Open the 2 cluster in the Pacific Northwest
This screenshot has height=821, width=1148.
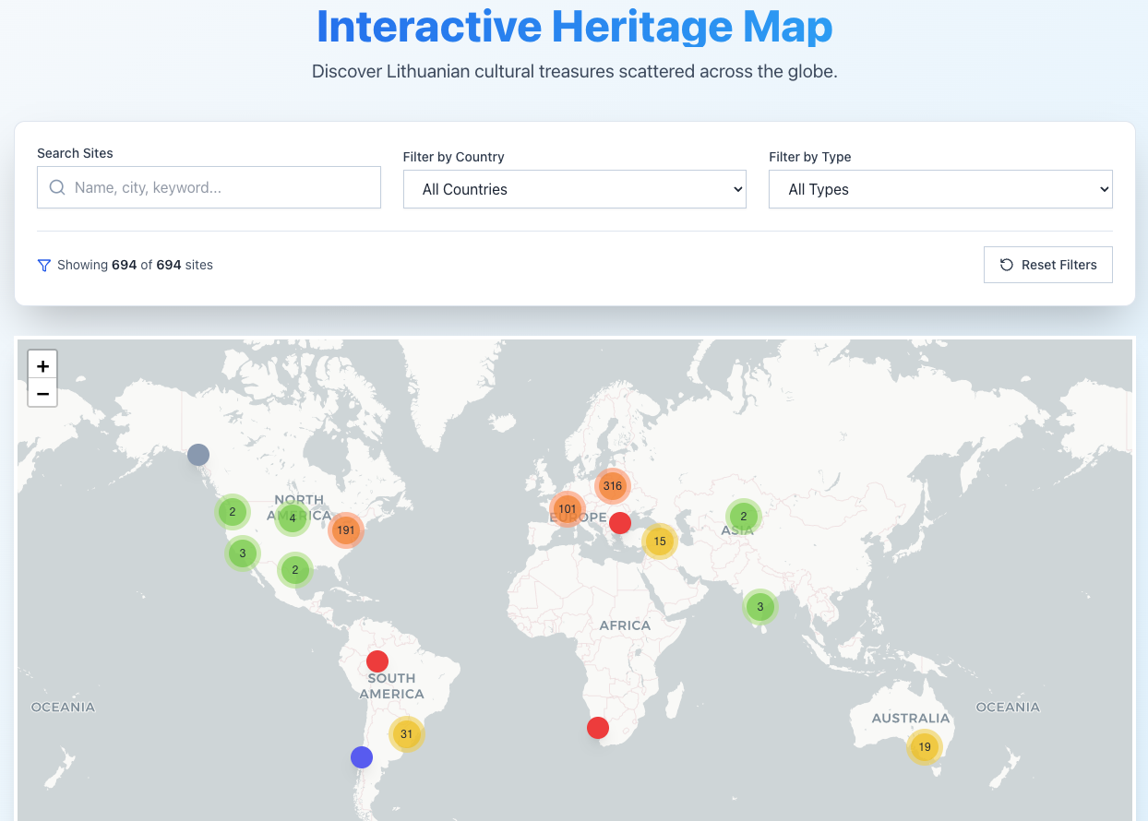(233, 511)
